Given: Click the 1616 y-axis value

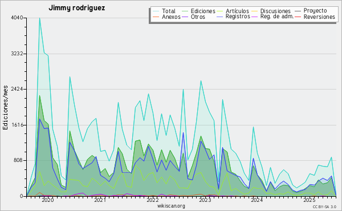Looking at the screenshot, I should click(17, 125).
